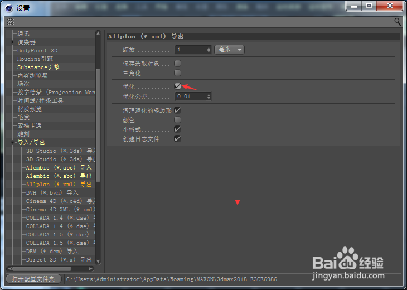
Task: Click the 优化公差 value field
Action: (191, 96)
